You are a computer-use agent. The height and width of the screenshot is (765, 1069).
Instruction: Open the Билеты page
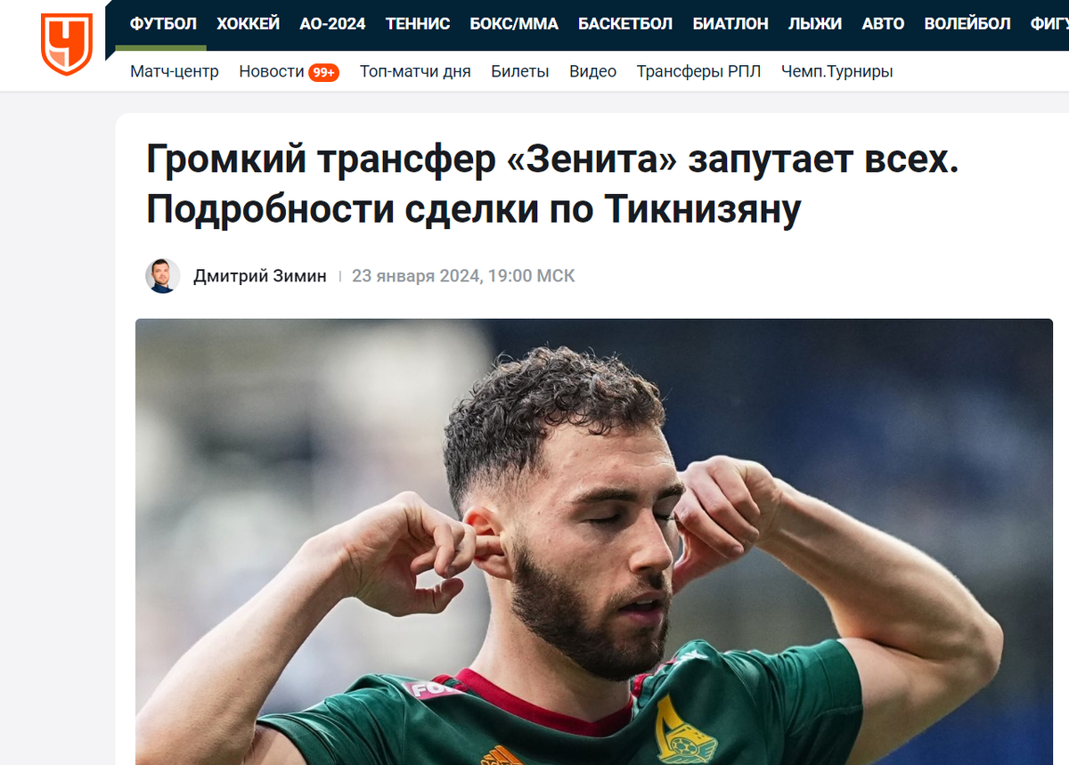[x=520, y=71]
